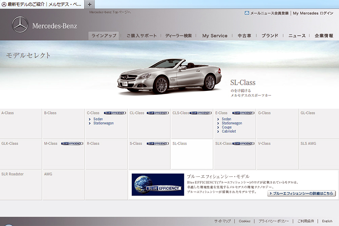Select the G-Class model cell

pos(278,124)
